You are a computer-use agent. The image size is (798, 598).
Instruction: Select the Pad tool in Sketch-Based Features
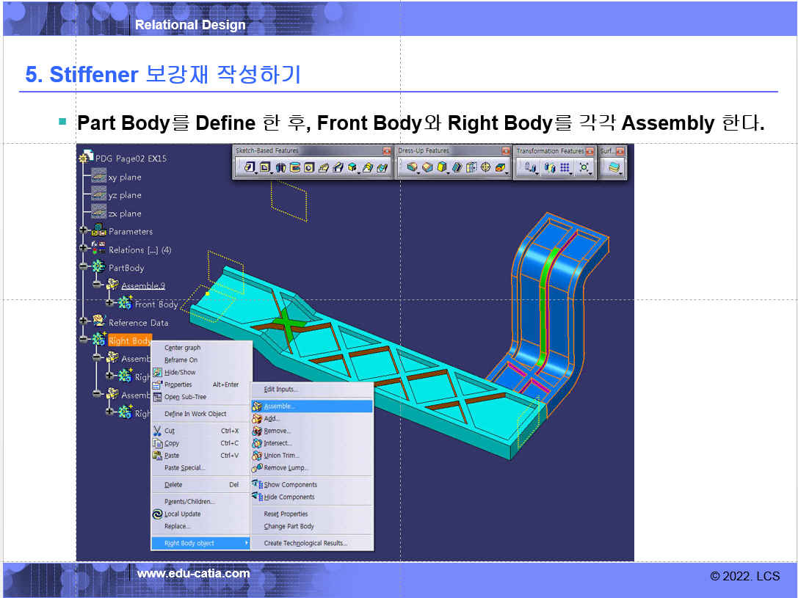[250, 168]
